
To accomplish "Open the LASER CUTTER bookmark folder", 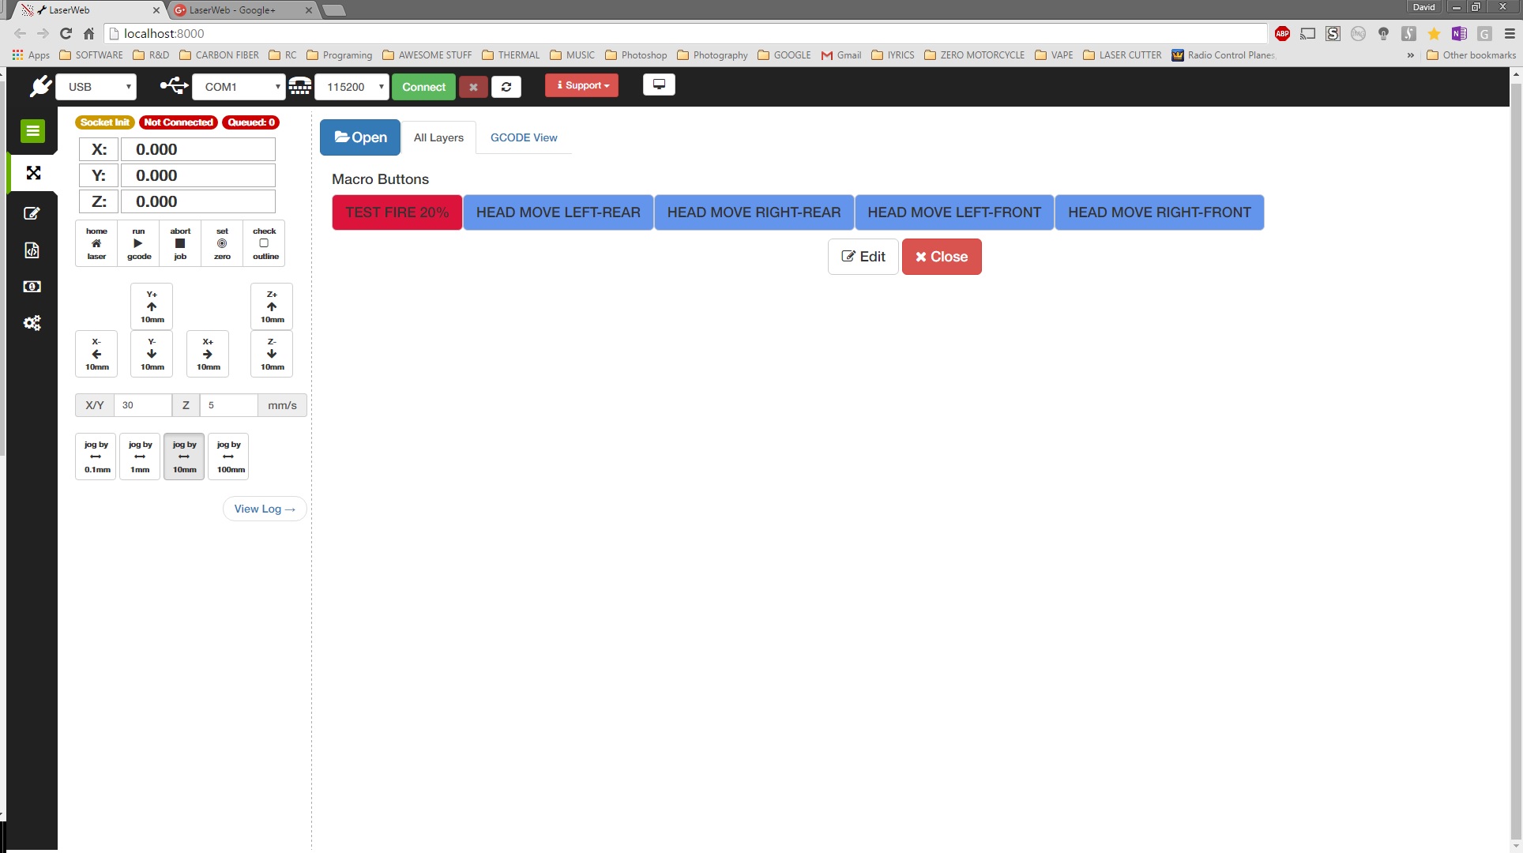I will pos(1122,55).
